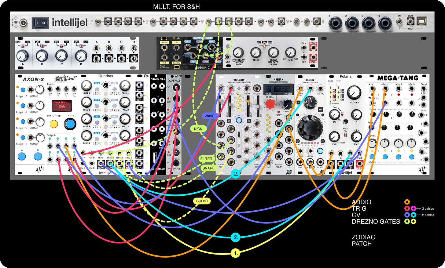Click quarter-inch output jack 4 on case
Viewport: 445px width, 268px height.
[385, 23]
